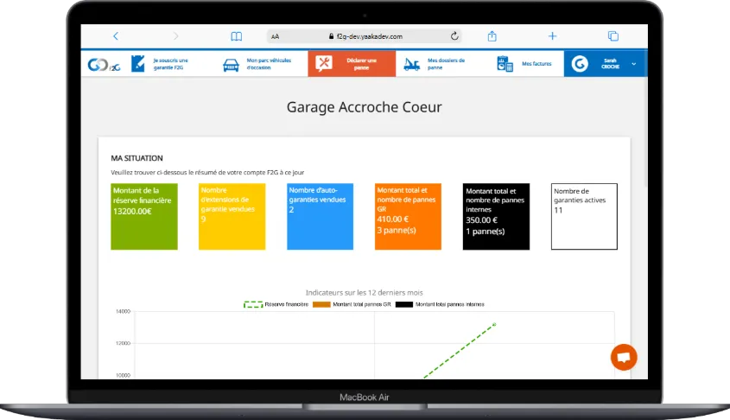Expand Sarah CROCHE user dropdown
The height and width of the screenshot is (420, 730).
(x=633, y=64)
